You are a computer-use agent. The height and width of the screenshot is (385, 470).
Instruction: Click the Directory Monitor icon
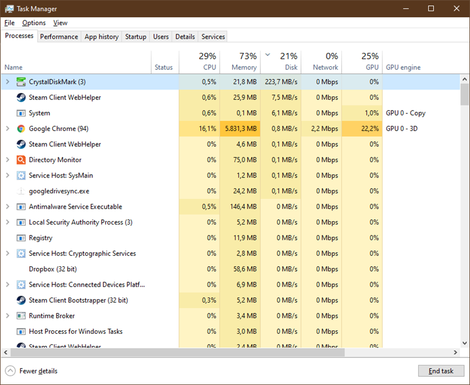point(21,159)
